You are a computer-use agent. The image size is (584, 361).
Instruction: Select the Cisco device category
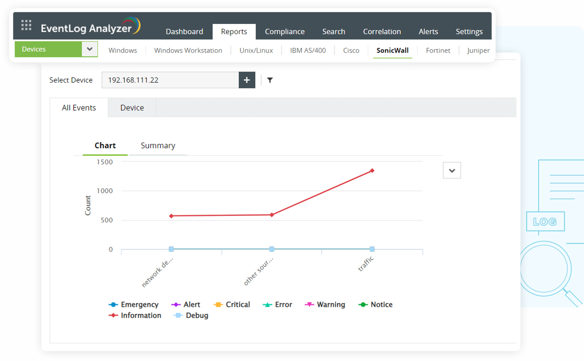point(351,50)
